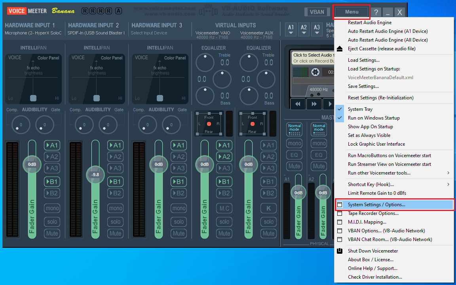Viewport: 456px width, 285px height.
Task: Toggle mono on Hardware Input 3
Action: point(179,208)
